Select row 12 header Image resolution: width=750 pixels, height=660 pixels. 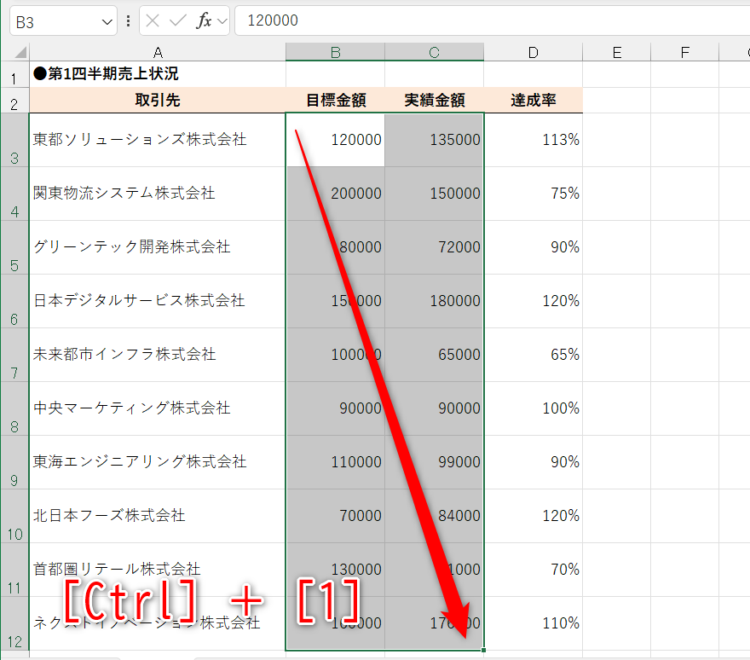pos(14,623)
